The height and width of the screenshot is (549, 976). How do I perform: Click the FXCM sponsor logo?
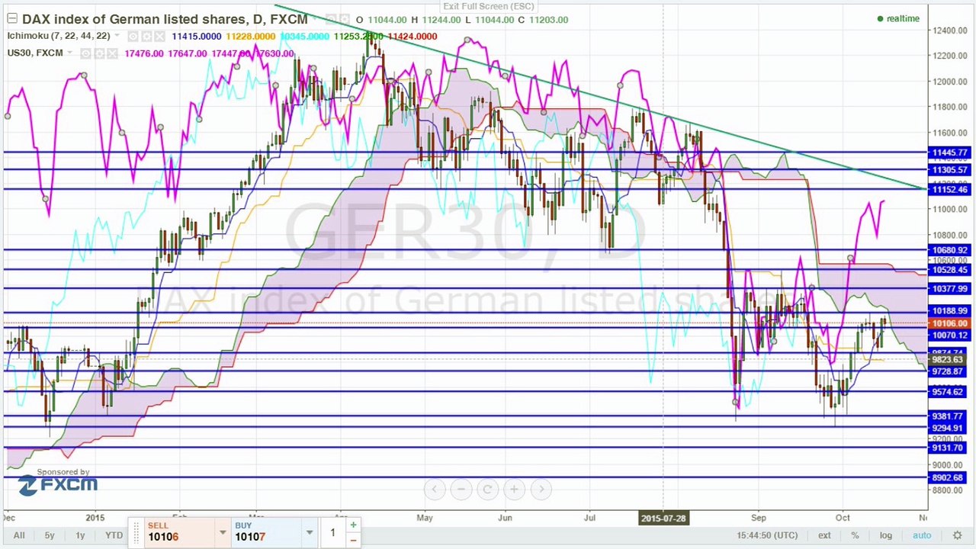click(x=58, y=485)
